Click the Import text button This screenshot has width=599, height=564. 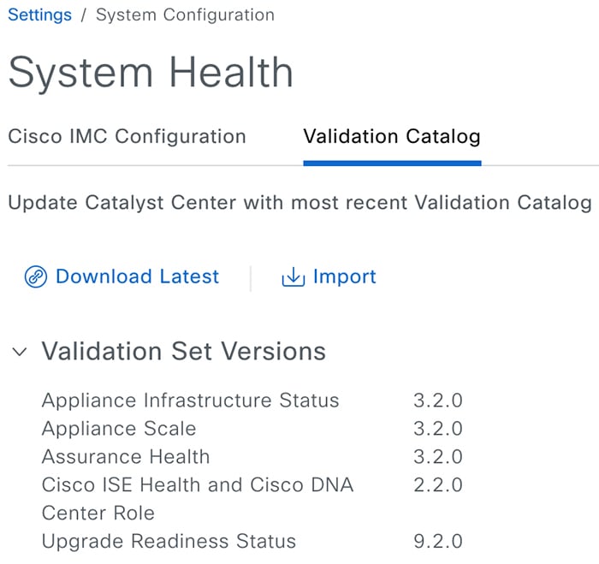point(345,276)
